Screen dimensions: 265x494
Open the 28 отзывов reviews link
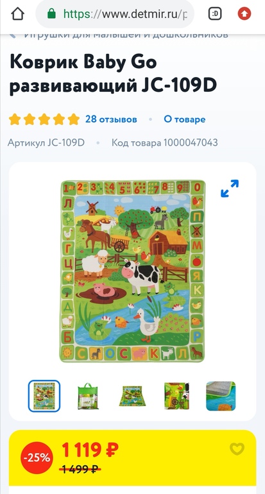[111, 119]
